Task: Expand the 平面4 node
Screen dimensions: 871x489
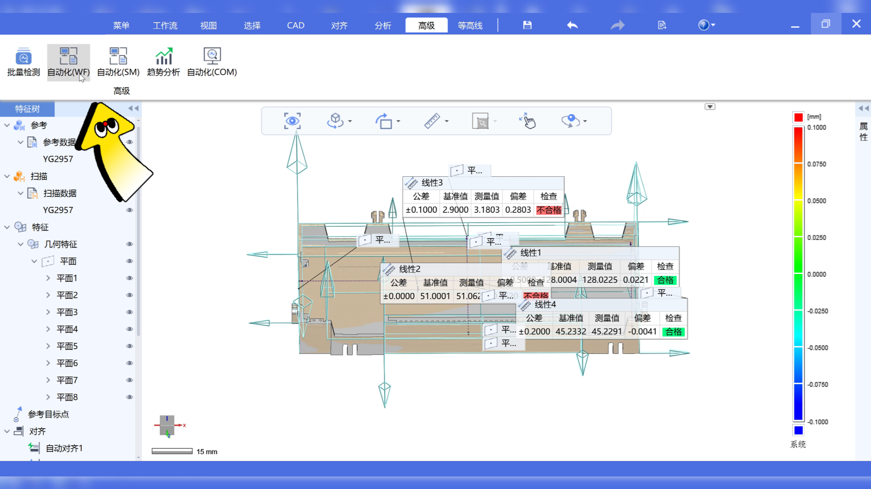Action: point(48,329)
